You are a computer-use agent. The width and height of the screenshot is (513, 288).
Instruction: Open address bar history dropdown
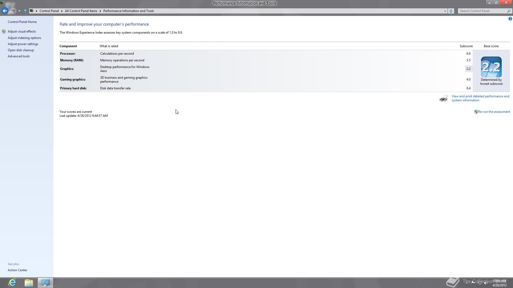click(x=445, y=11)
